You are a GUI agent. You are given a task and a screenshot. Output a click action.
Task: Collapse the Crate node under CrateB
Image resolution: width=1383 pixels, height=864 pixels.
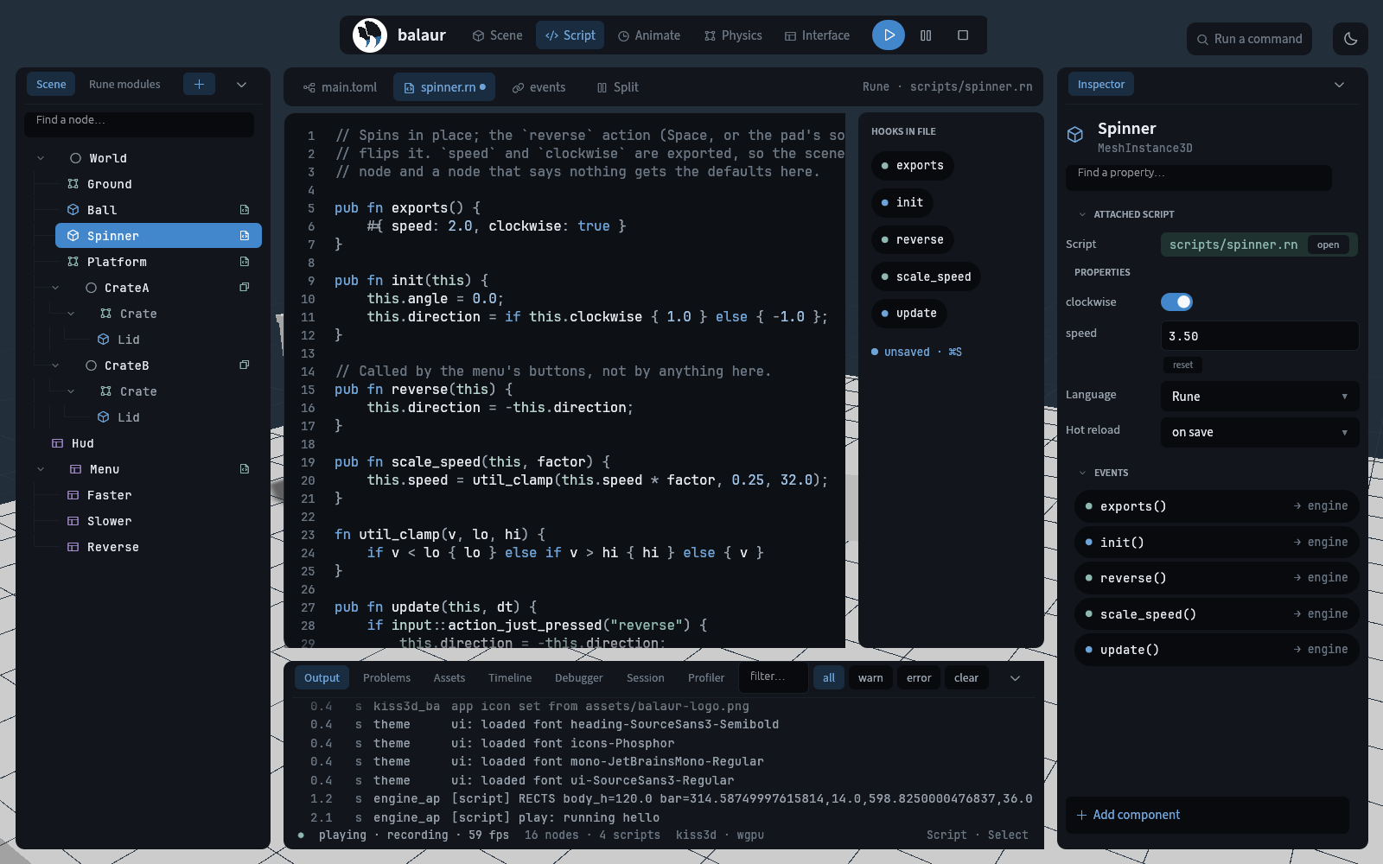(x=71, y=391)
